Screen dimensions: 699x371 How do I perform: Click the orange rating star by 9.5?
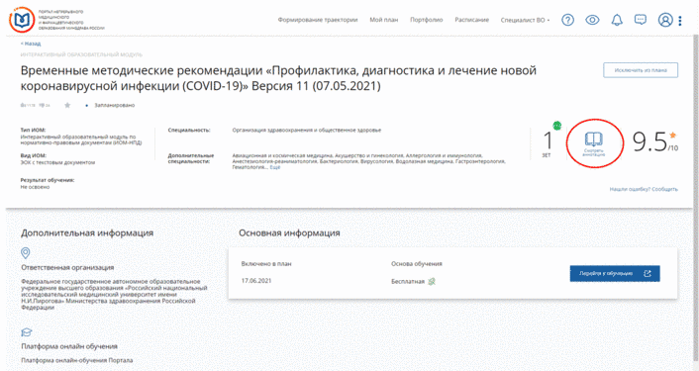click(672, 136)
